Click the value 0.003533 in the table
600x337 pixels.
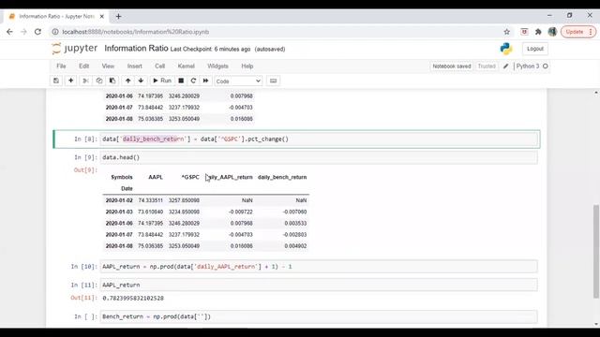click(295, 223)
